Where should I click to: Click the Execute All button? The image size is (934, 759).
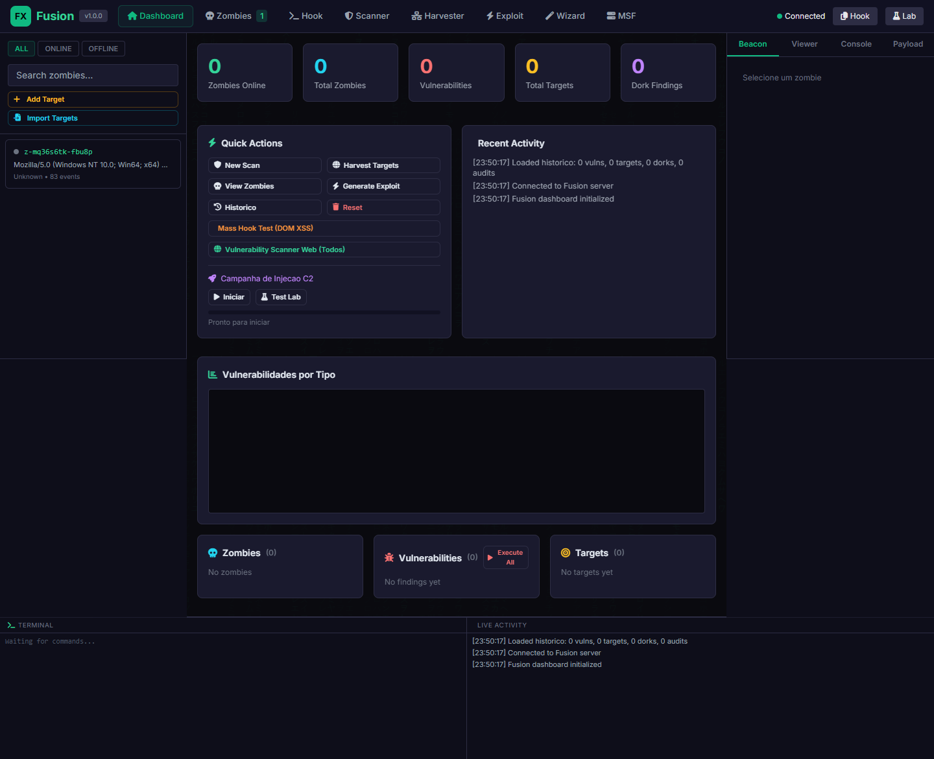(506, 557)
